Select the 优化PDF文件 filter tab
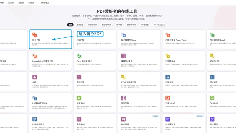Viewport: 236px width, 133px height. coord(106,25)
